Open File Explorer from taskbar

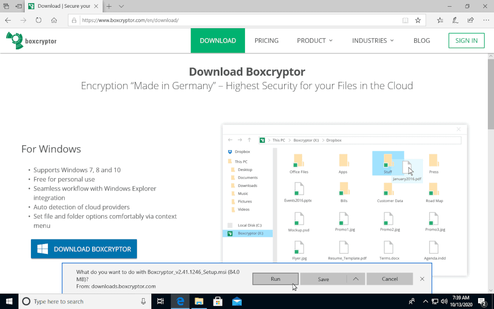199,301
